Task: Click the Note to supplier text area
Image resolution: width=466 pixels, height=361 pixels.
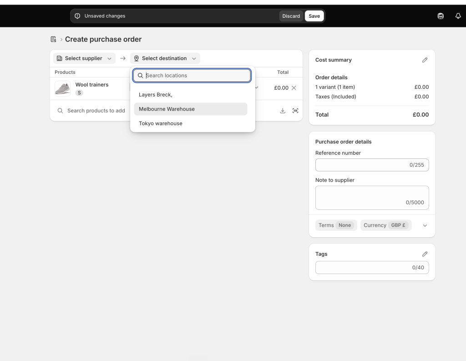Action: pyautogui.click(x=372, y=198)
